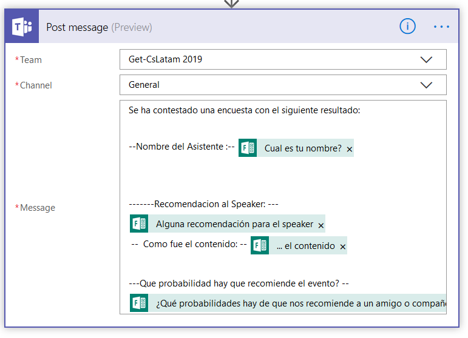Expand the Channel dropdown arrow
The width and height of the screenshot is (468, 338).
[426, 85]
